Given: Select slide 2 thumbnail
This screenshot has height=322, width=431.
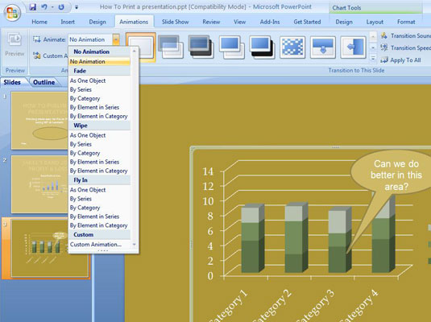Looking at the screenshot, I should pyautogui.click(x=39, y=184).
